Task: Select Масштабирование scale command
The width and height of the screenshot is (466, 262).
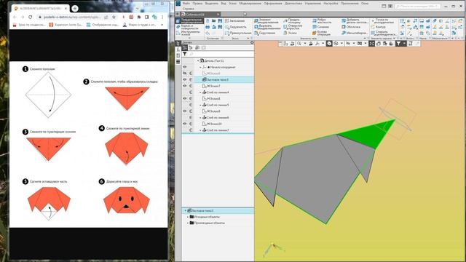Action: [355, 33]
